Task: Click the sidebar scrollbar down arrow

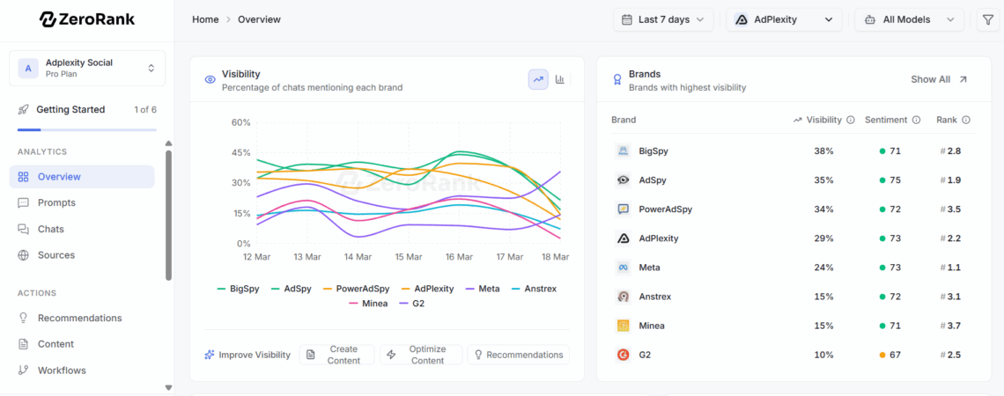Action: [x=168, y=386]
